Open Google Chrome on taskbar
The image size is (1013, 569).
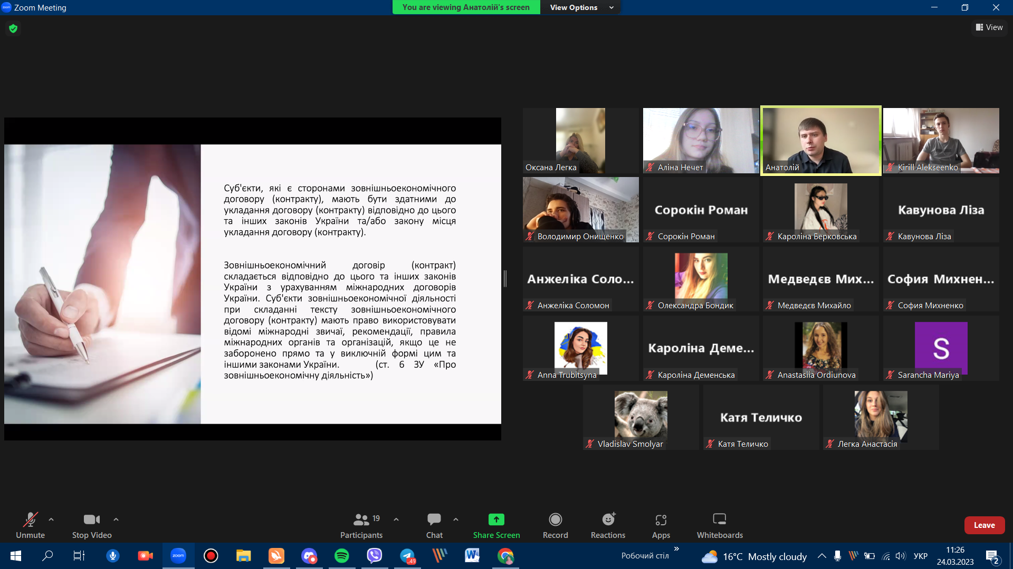coord(505,556)
